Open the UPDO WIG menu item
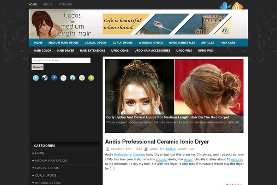Viewport: 277px width, 185px height. pos(205,50)
